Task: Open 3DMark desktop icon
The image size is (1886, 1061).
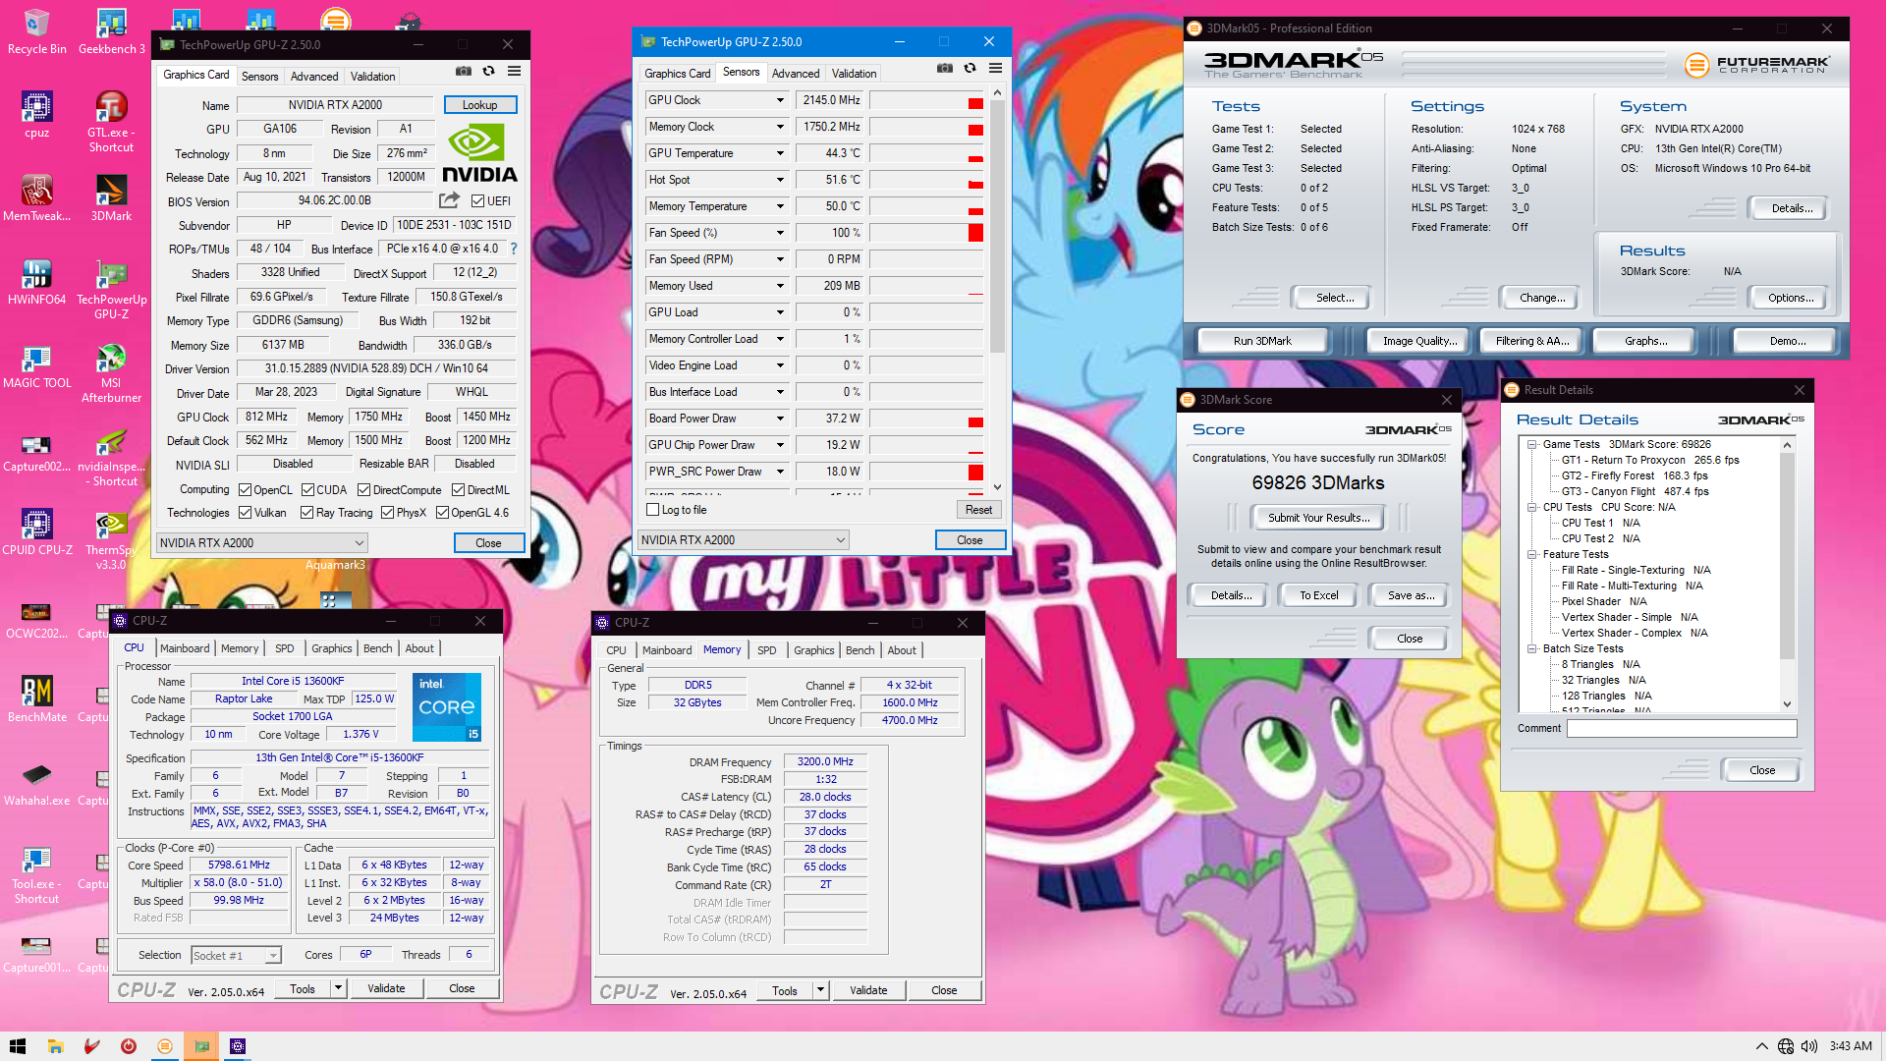Action: [111, 197]
